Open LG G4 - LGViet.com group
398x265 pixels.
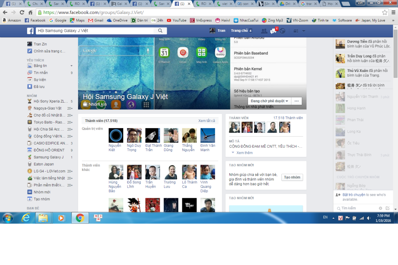point(47,171)
